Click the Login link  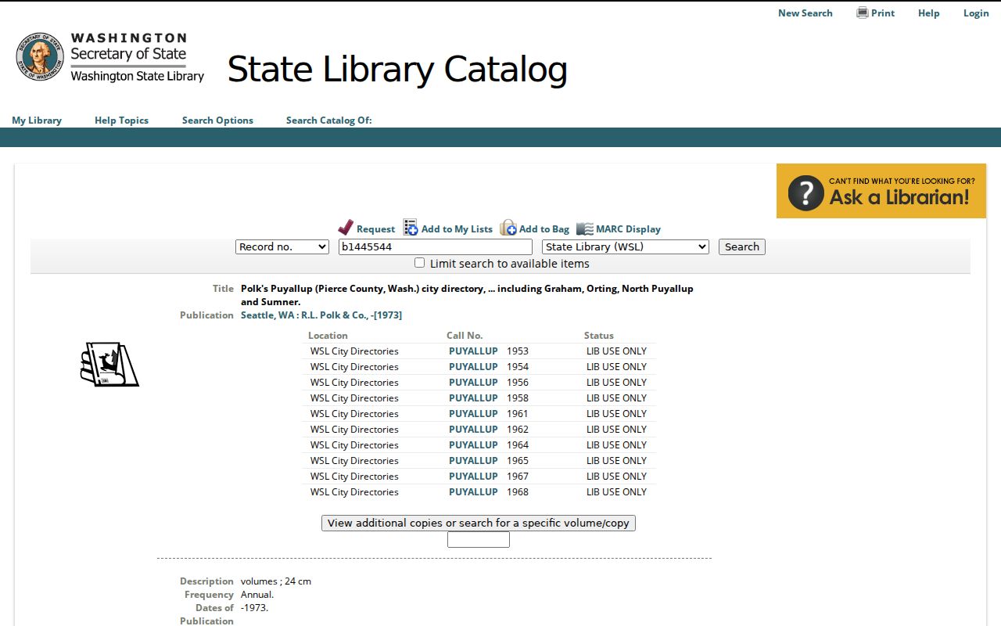point(976,13)
